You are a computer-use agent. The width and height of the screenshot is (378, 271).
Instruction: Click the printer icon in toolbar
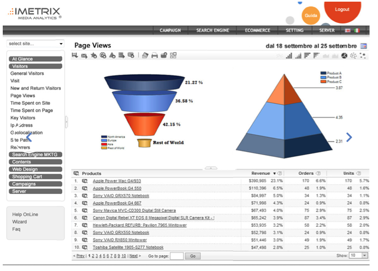pyautogui.click(x=155, y=56)
